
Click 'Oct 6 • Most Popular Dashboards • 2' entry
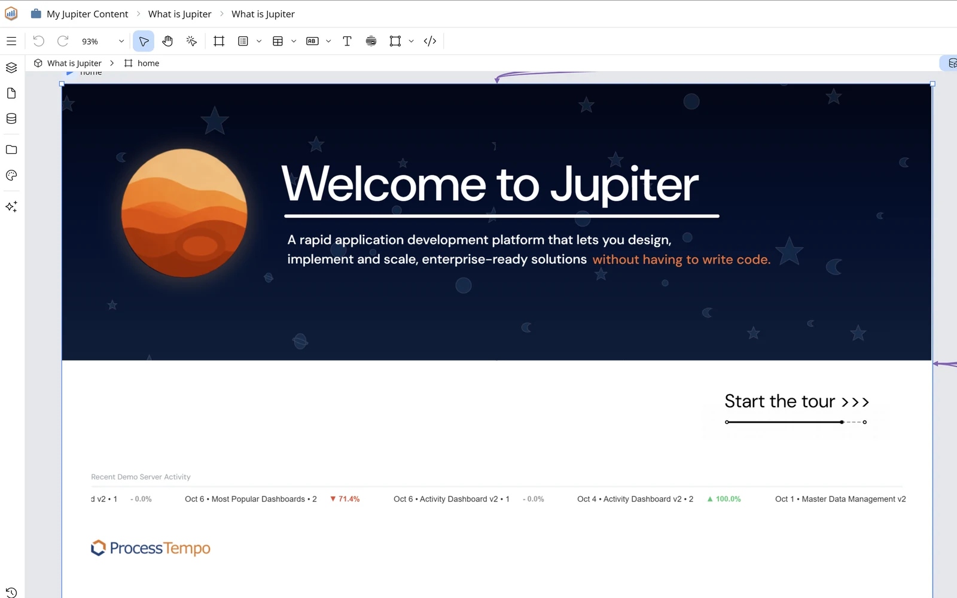pyautogui.click(x=251, y=499)
